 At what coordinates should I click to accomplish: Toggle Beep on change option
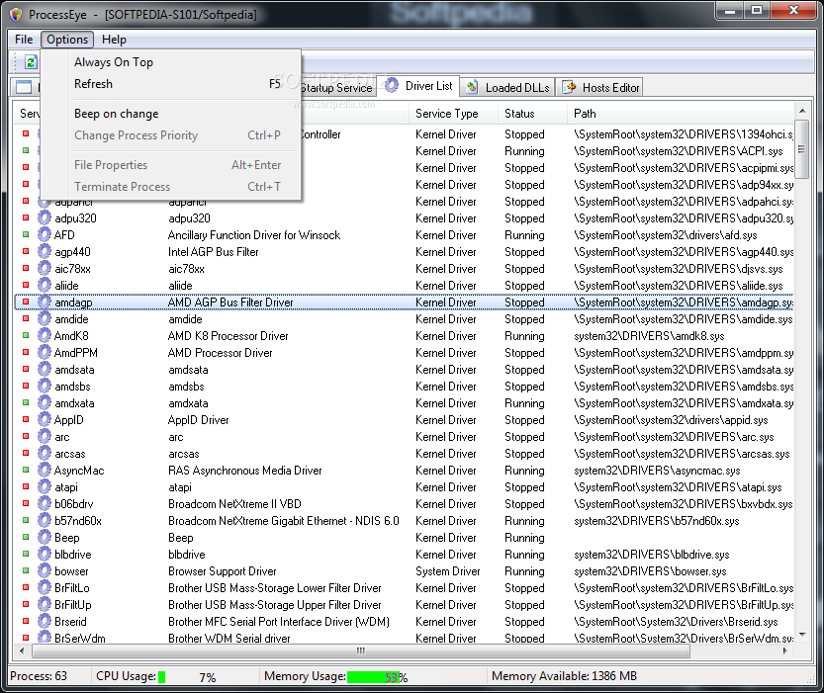click(x=171, y=114)
